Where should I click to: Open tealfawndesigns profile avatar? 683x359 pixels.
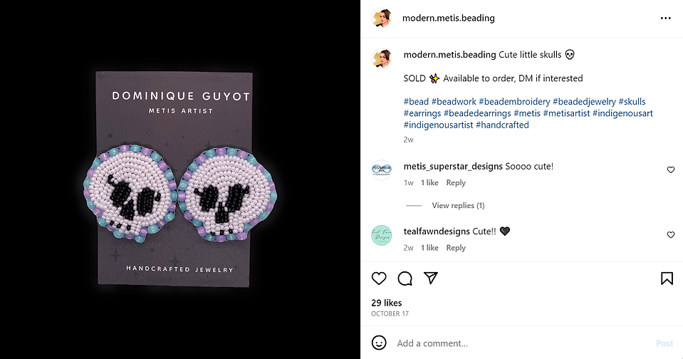382,235
